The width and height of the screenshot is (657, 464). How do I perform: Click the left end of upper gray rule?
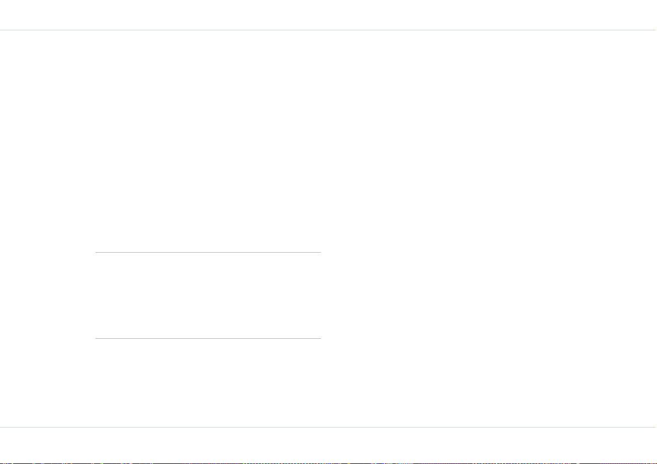coord(97,252)
